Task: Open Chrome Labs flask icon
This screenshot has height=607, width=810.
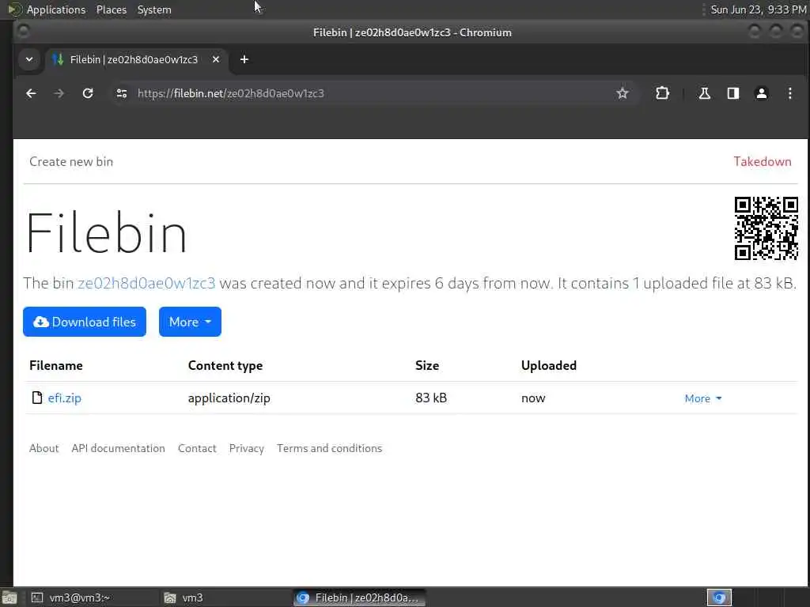Action: point(704,93)
